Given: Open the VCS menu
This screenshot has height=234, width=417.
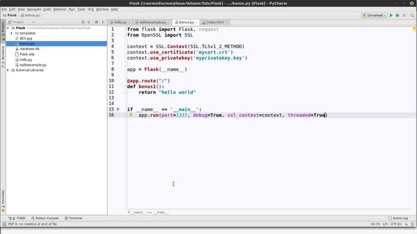Looking at the screenshot, I should click(91, 9).
